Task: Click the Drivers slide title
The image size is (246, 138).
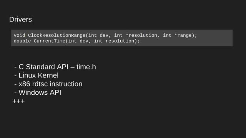Action: tap(20, 20)
